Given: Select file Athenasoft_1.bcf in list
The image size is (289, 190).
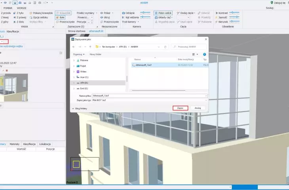Looking at the screenshot, I should (170, 65).
